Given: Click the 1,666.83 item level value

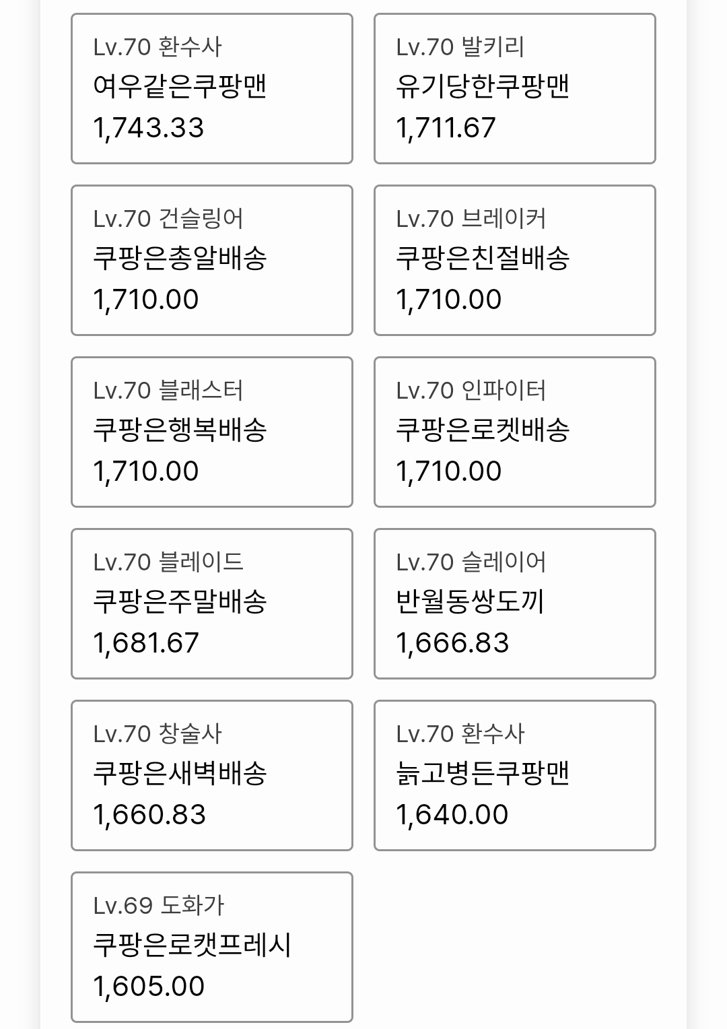Looking at the screenshot, I should 452,643.
